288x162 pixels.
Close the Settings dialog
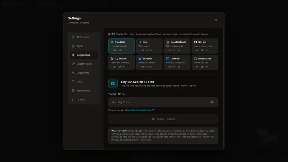pos(216,20)
